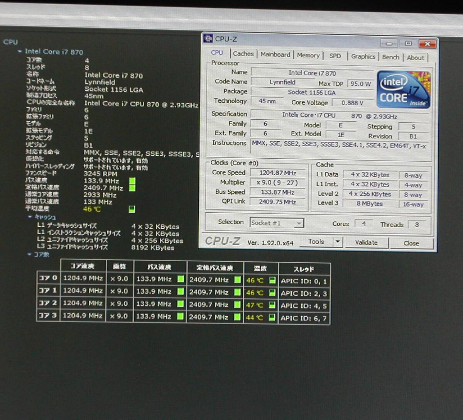The height and width of the screenshot is (420, 463).
Task: Click コア 1 rated bus speed green indicator
Action: (238, 292)
